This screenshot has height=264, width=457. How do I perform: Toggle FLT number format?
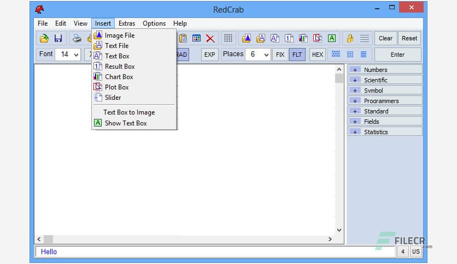pos(297,55)
